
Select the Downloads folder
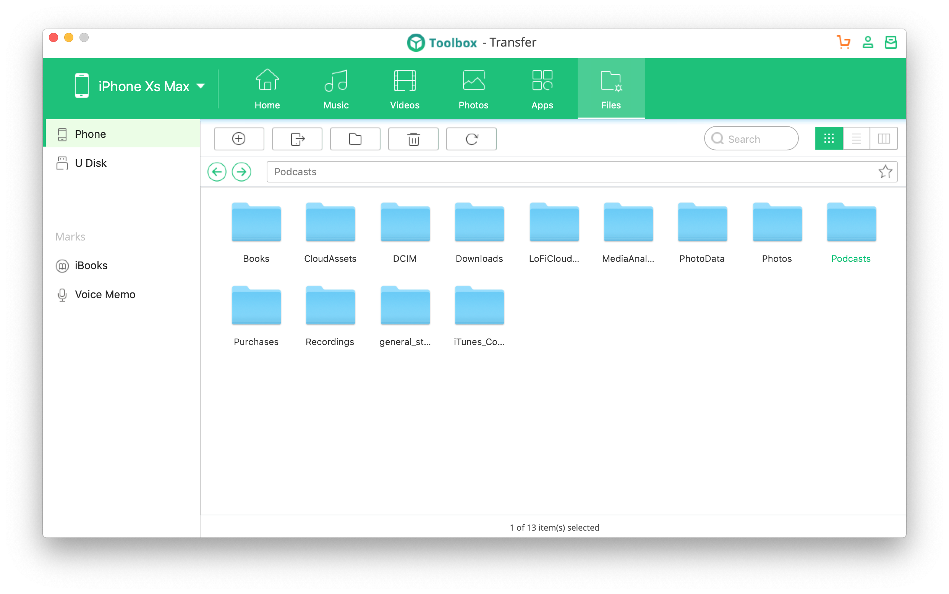479,232
